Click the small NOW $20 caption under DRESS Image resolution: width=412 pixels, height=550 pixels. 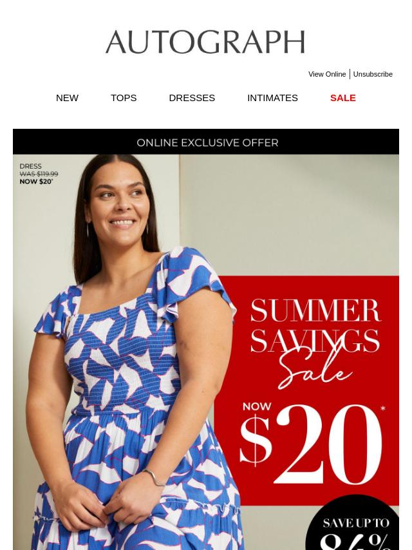pyautogui.click(x=36, y=182)
